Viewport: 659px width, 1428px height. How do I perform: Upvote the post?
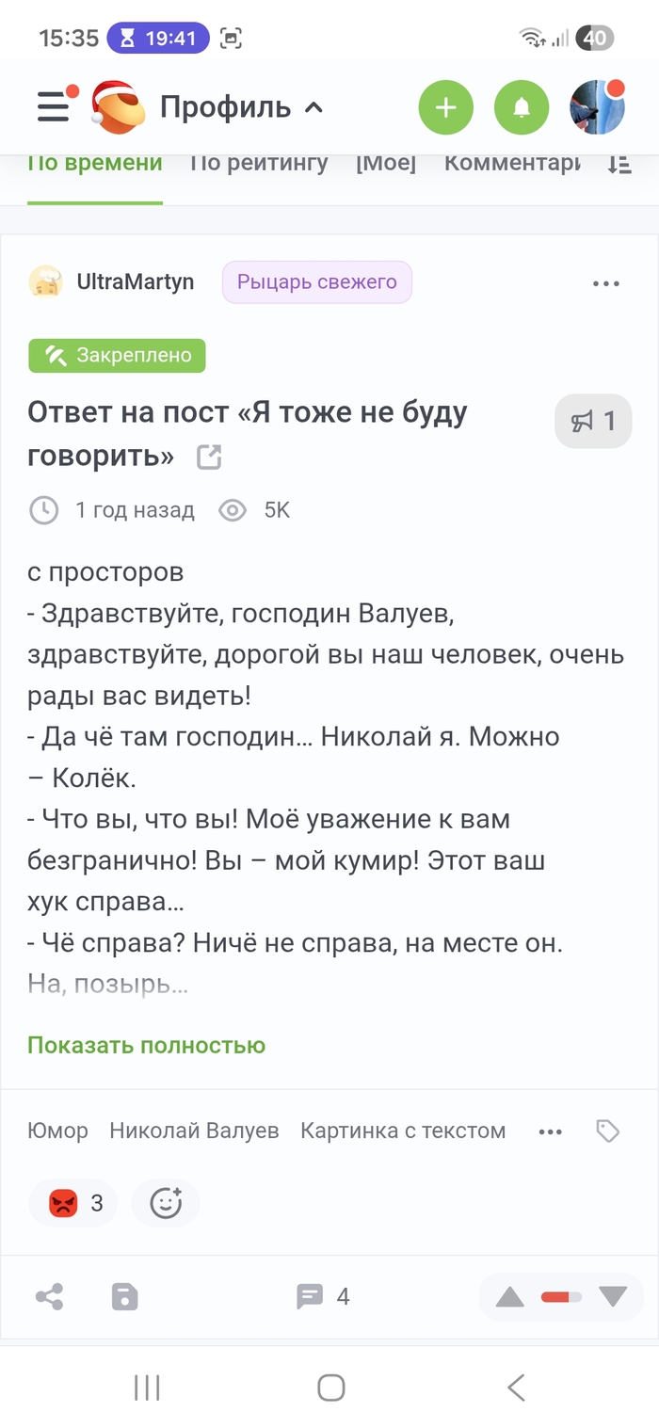tap(509, 1297)
